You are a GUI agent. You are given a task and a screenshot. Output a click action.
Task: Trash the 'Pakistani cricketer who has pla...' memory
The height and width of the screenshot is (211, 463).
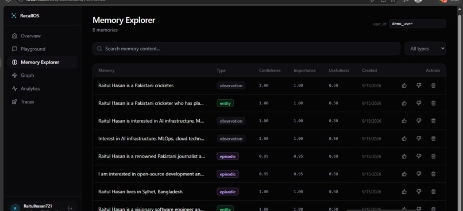[433, 103]
